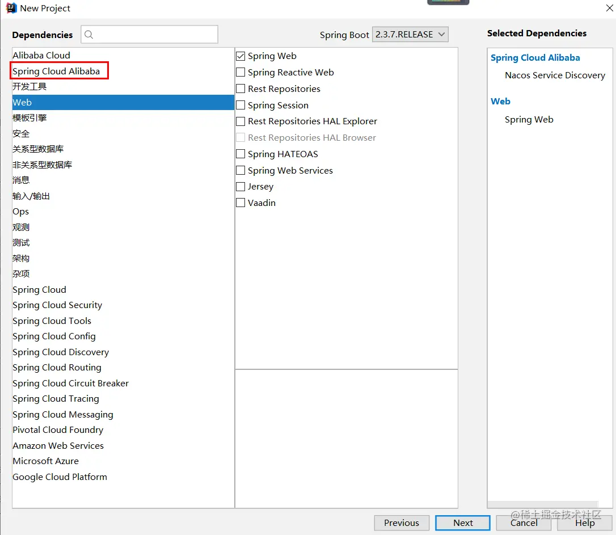Image resolution: width=616 pixels, height=535 pixels.
Task: Uncheck the Spring Web checkbox
Action: [241, 56]
